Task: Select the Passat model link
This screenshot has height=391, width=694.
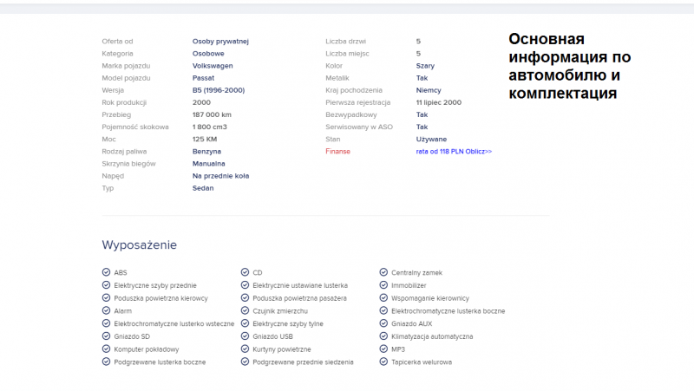Action: coord(203,78)
